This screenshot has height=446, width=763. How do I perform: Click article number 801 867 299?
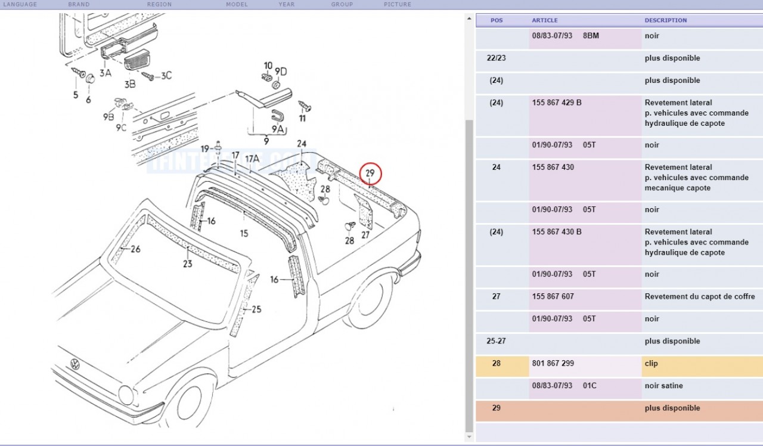553,364
